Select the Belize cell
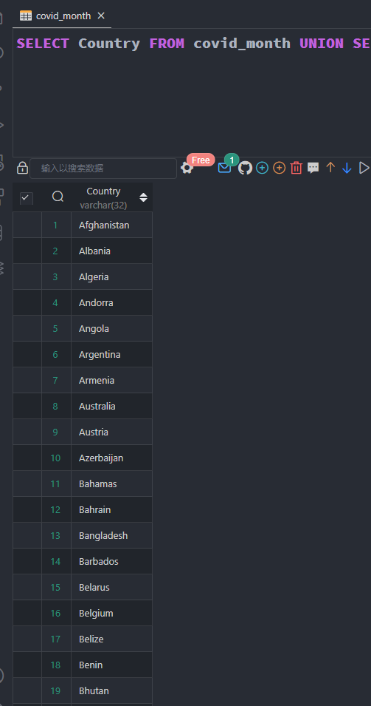 (112, 639)
